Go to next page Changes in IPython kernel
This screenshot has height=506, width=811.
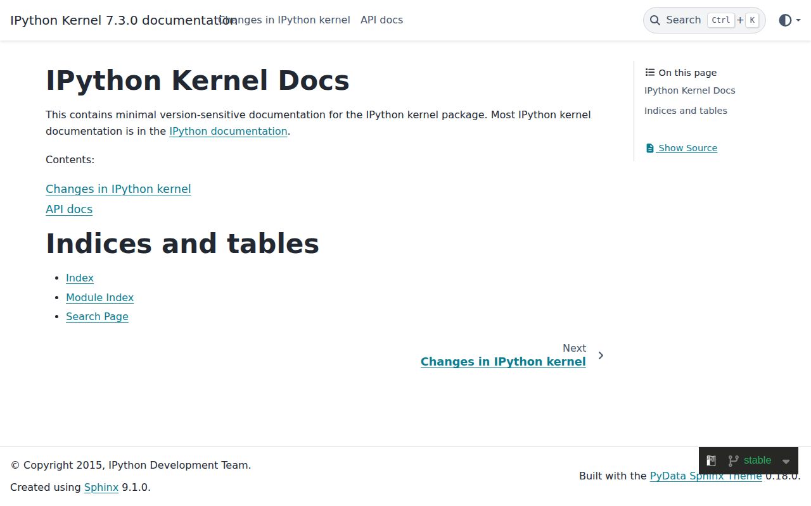(x=503, y=362)
